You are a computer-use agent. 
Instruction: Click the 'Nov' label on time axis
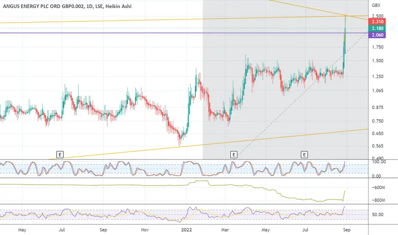pos(145,230)
